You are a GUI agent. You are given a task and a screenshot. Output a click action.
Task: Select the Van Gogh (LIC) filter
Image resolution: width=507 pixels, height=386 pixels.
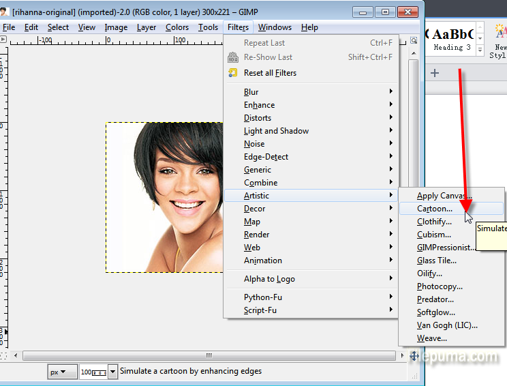(x=447, y=325)
